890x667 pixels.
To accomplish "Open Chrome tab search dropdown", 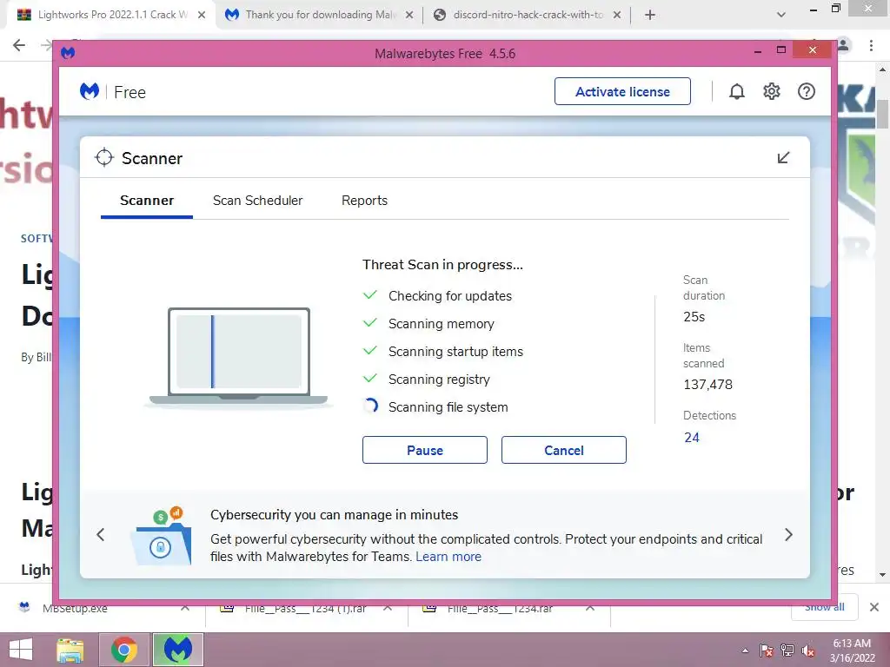I will point(781,15).
